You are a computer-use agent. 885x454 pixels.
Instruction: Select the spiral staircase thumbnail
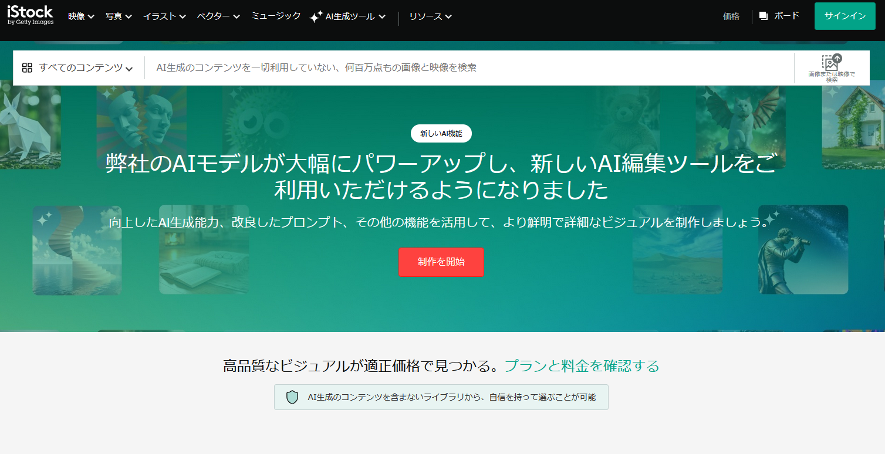click(76, 250)
